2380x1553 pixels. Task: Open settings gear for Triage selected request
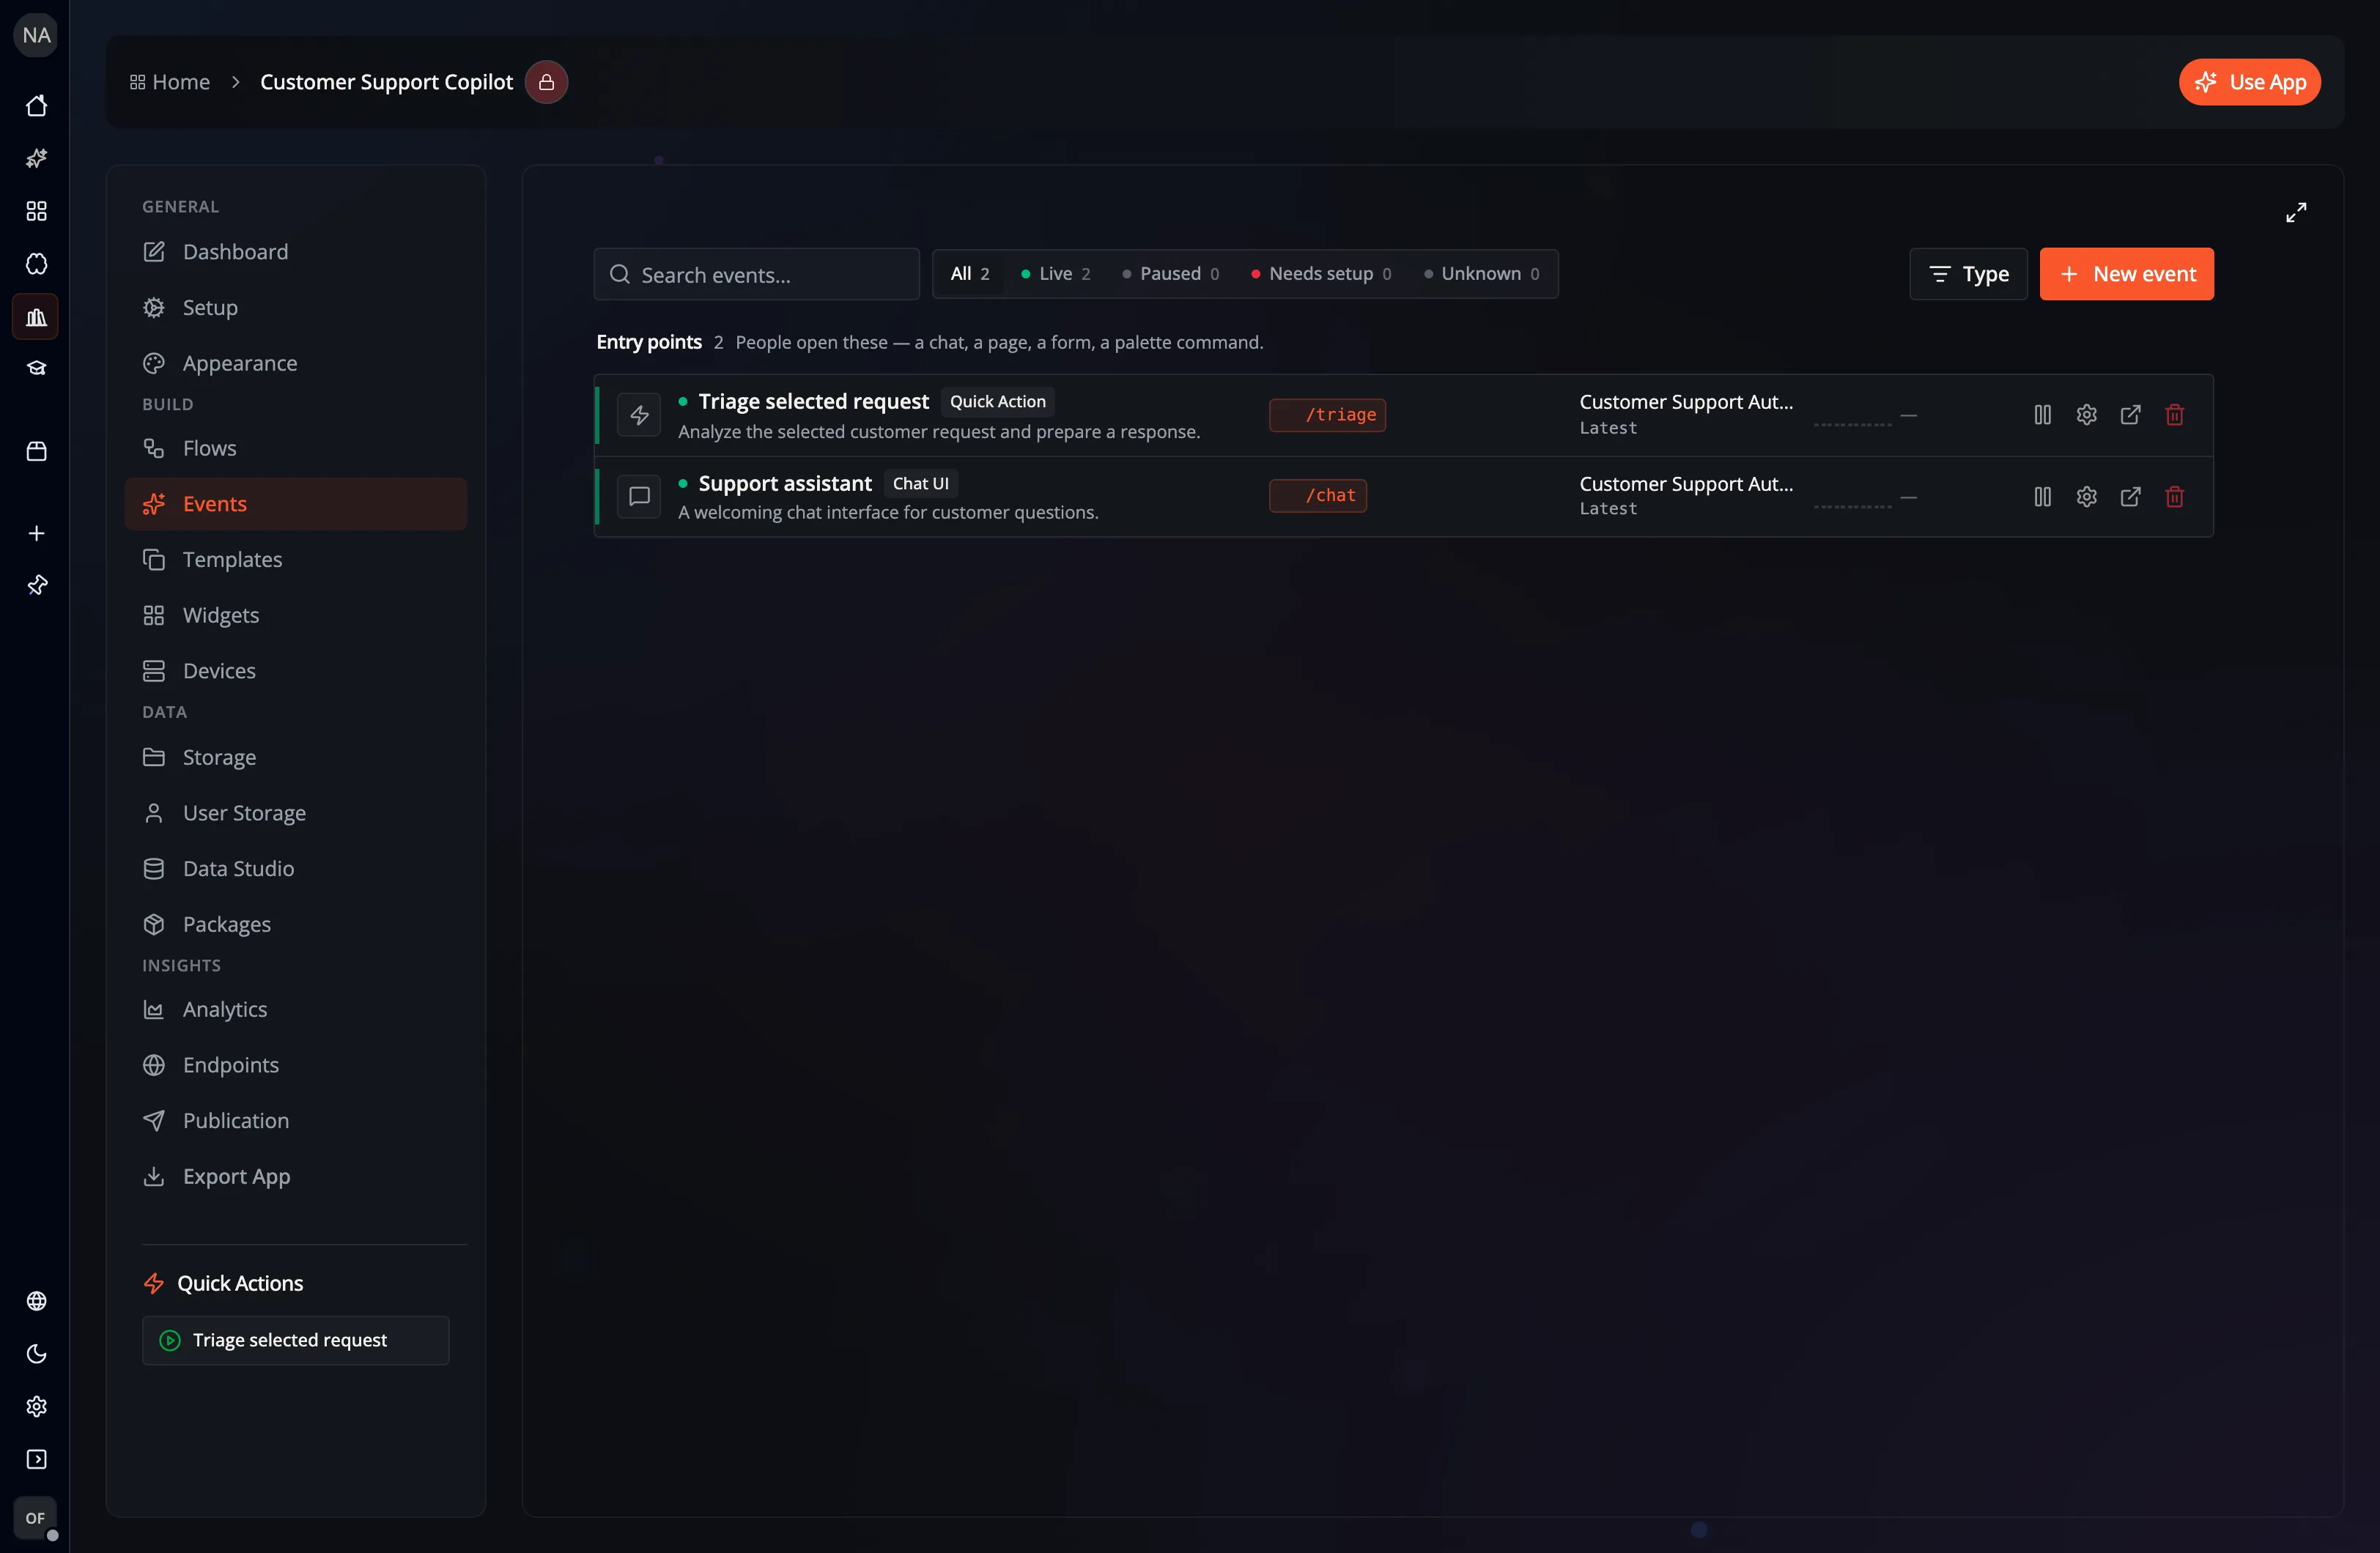tap(2086, 414)
